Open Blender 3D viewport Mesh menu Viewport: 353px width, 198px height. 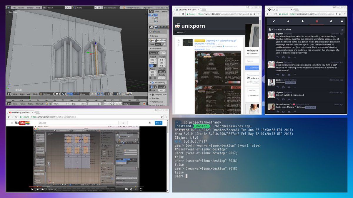pyautogui.click(x=35, y=94)
